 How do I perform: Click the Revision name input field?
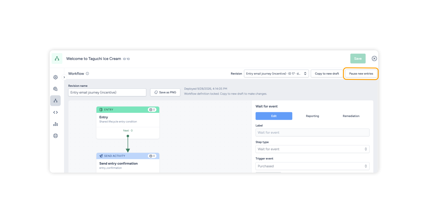[x=107, y=92]
